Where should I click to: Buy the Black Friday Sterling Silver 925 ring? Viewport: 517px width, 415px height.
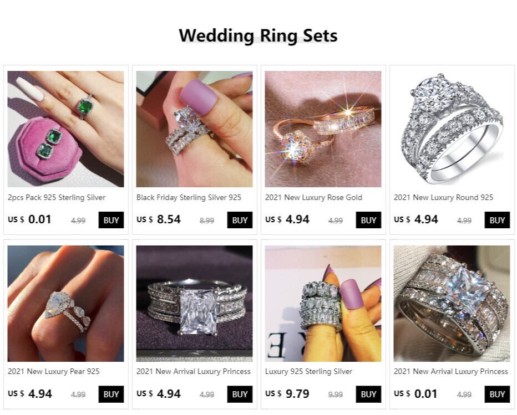[x=240, y=220]
